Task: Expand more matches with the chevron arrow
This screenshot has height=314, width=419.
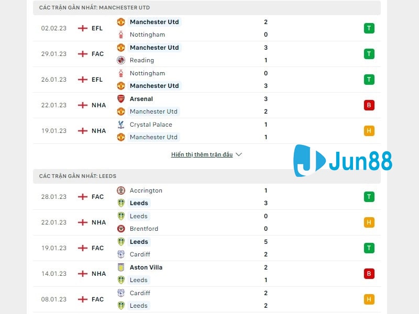Action: coord(238,154)
